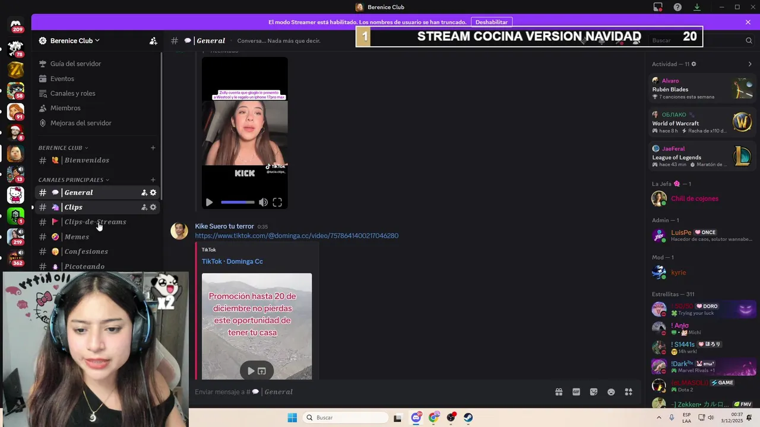Select member Chill de cojones
760x427 pixels.
pos(702,199)
